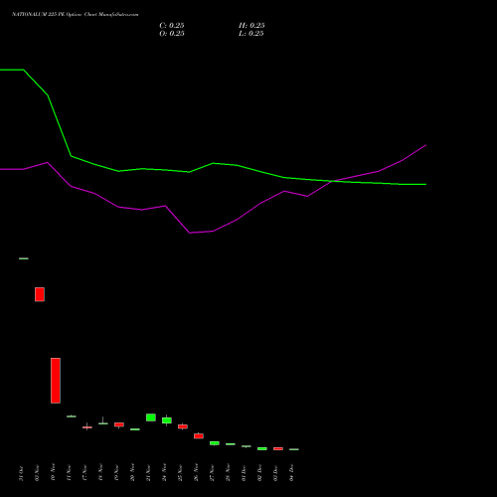Select the 31 Oct date label
Viewport: 497px width, 497px height.
[21, 473]
